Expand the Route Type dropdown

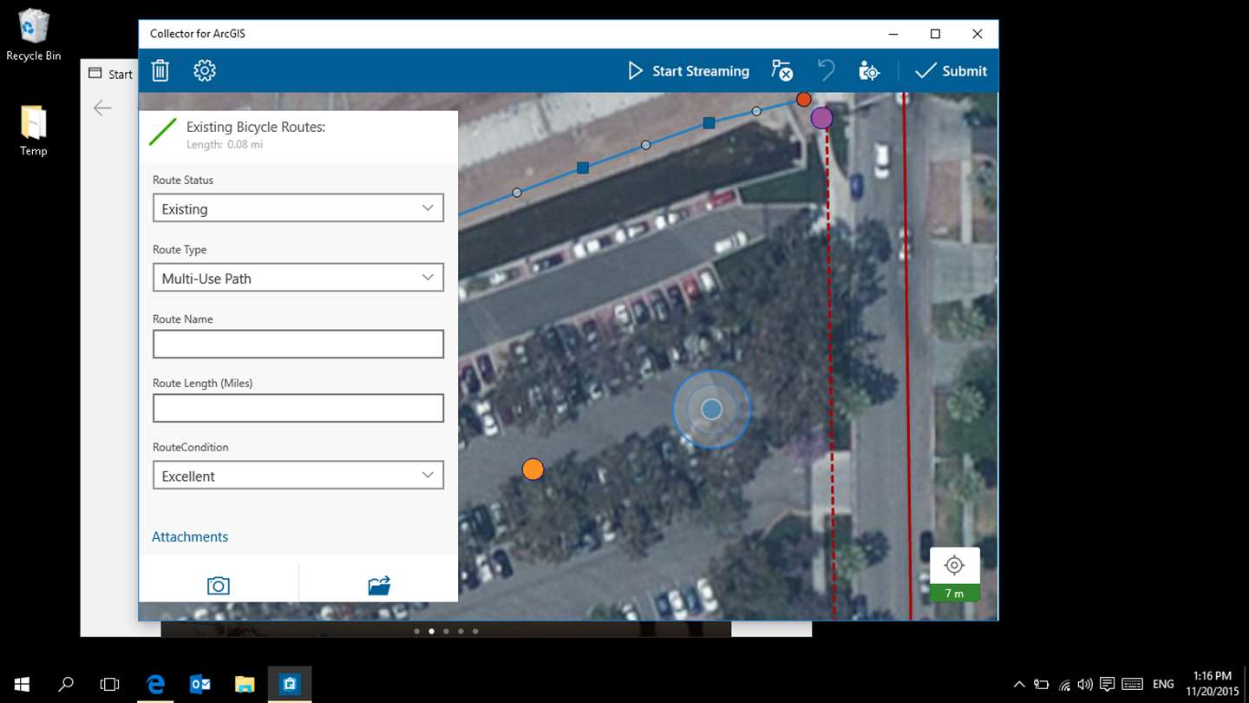click(x=298, y=278)
